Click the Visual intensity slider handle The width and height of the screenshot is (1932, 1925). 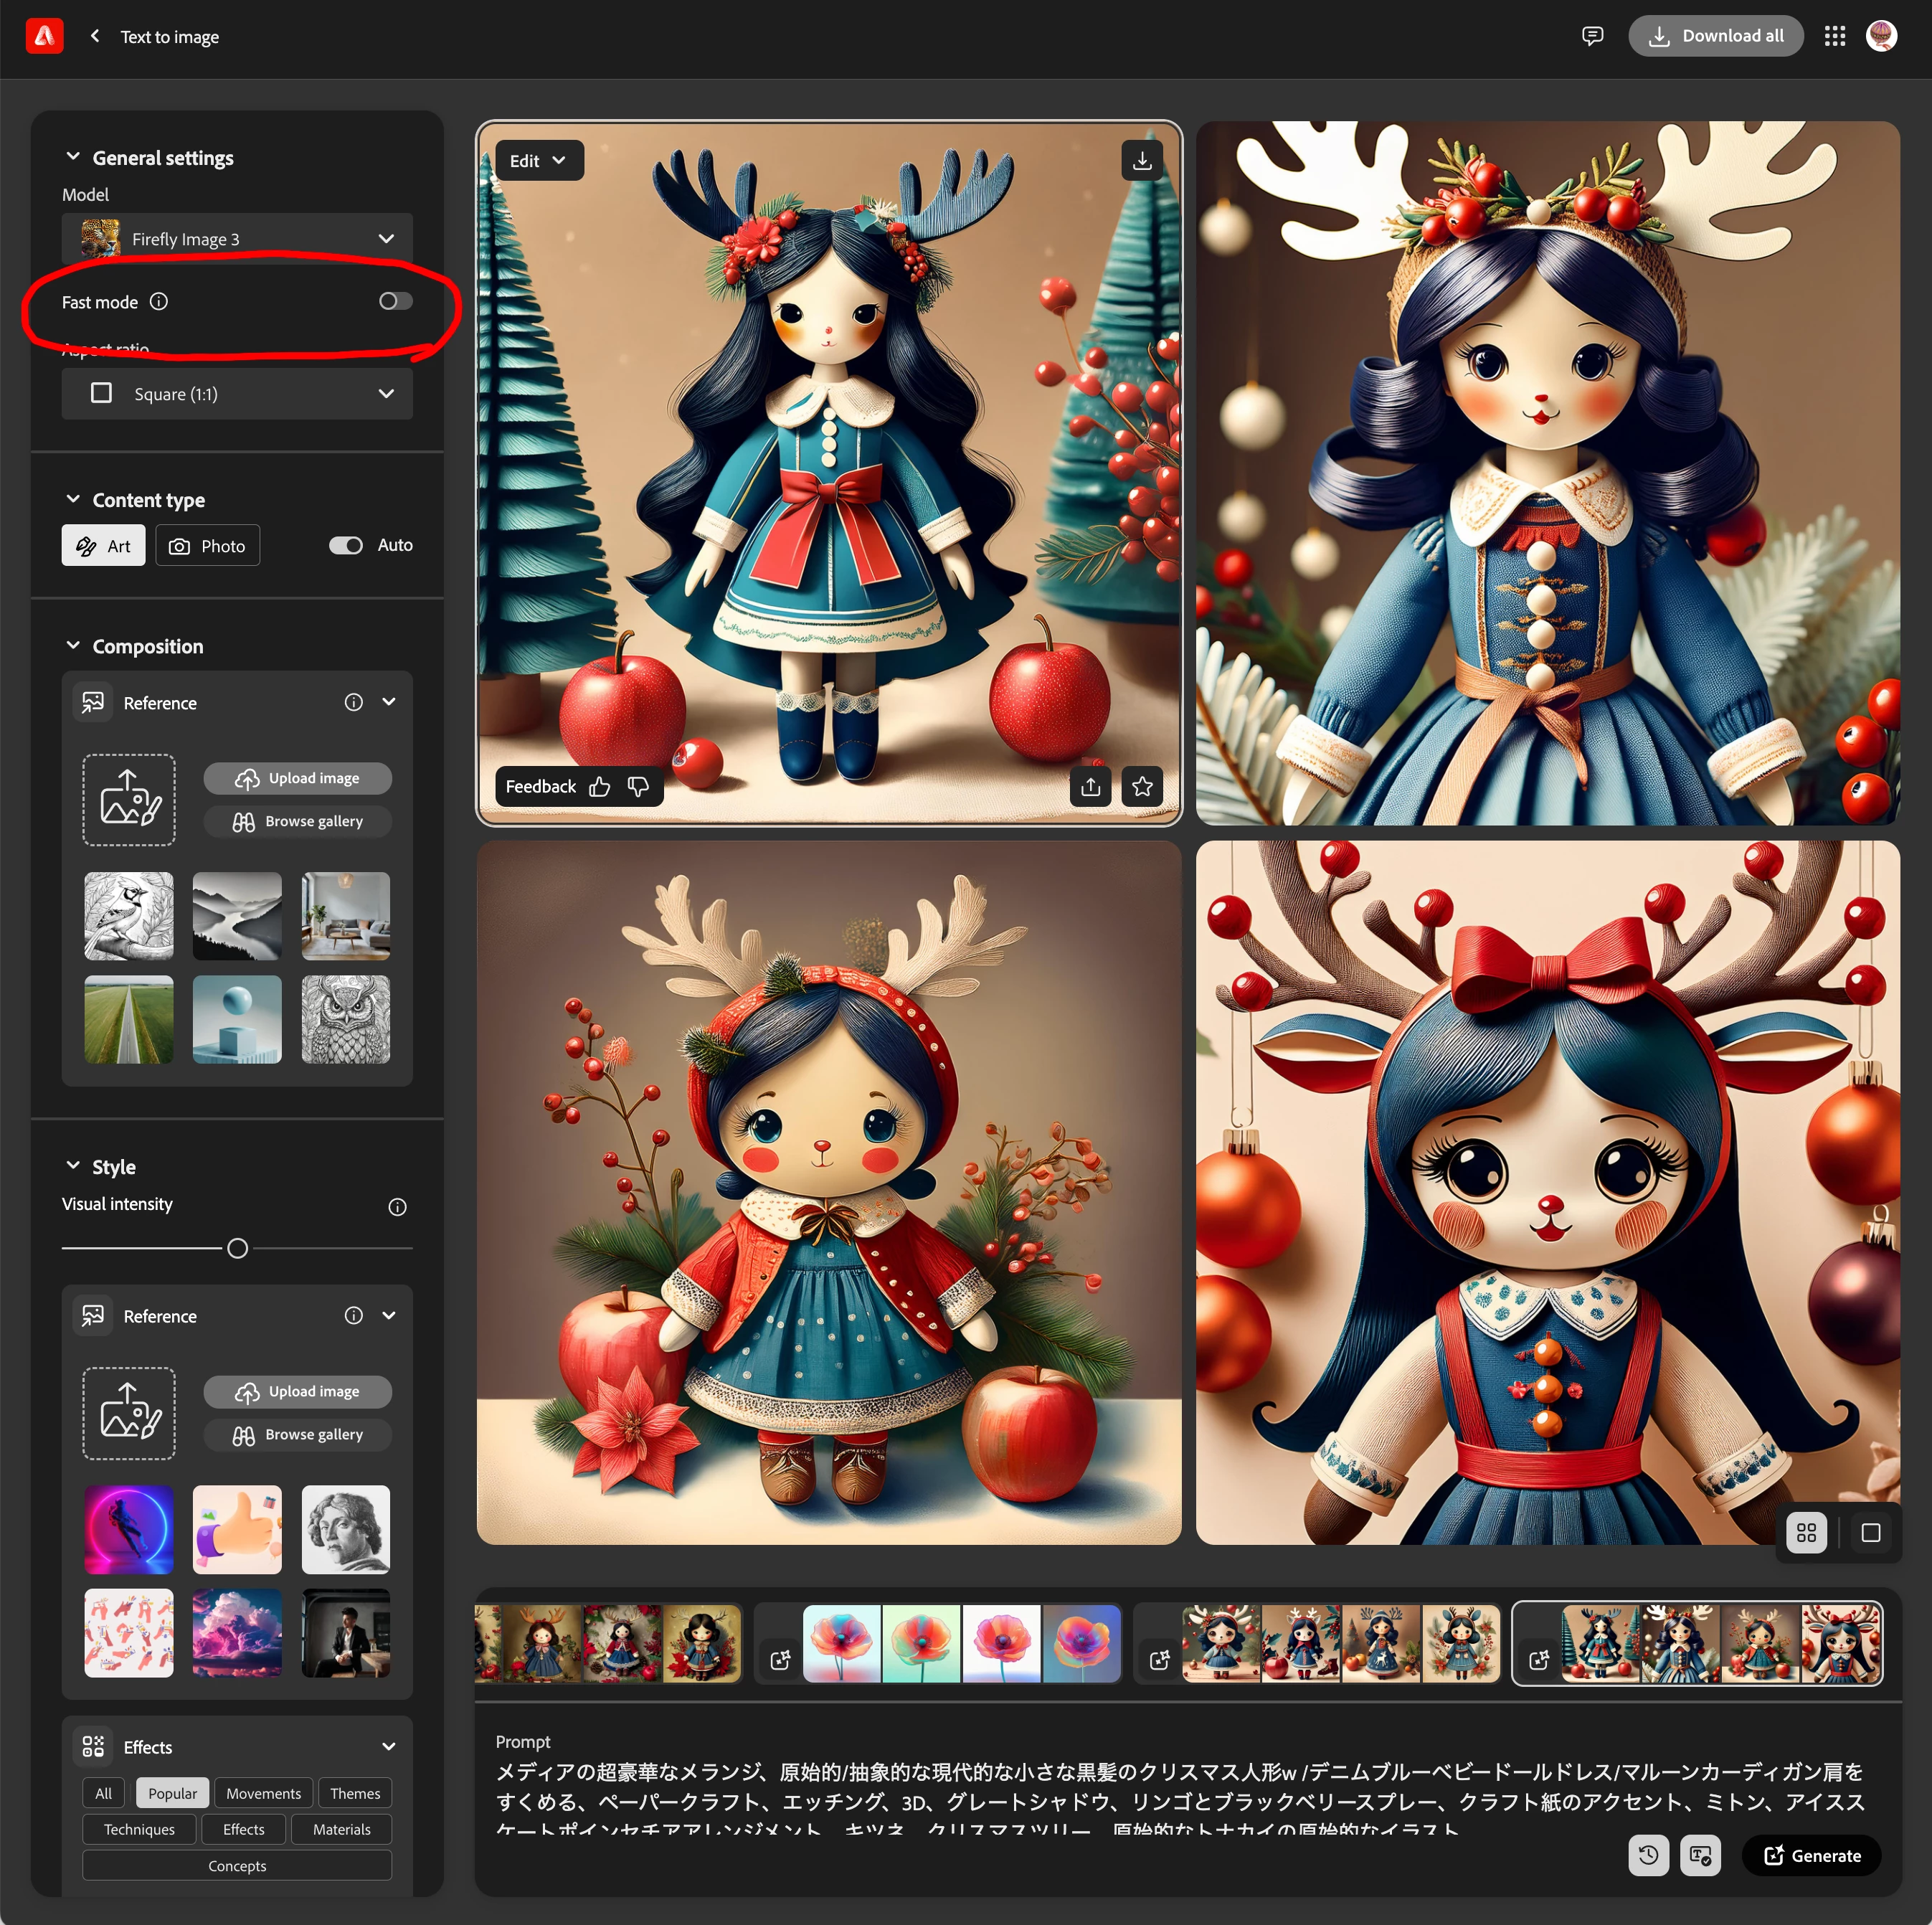click(238, 1248)
